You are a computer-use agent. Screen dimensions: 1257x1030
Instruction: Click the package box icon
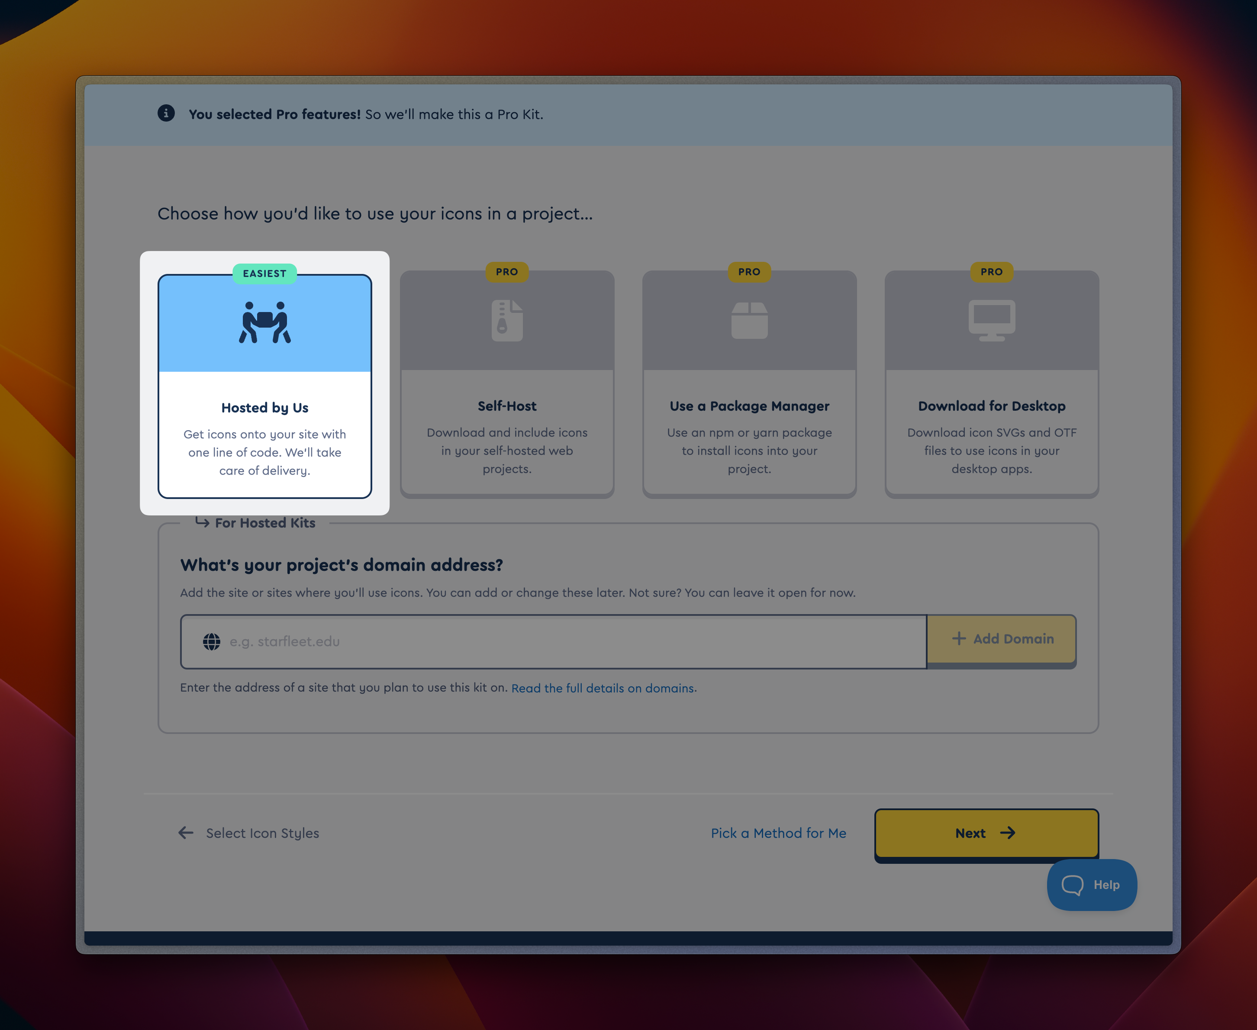pos(749,321)
